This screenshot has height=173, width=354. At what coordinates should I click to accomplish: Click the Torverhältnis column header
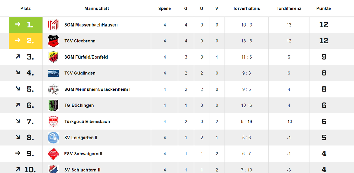coord(246,9)
